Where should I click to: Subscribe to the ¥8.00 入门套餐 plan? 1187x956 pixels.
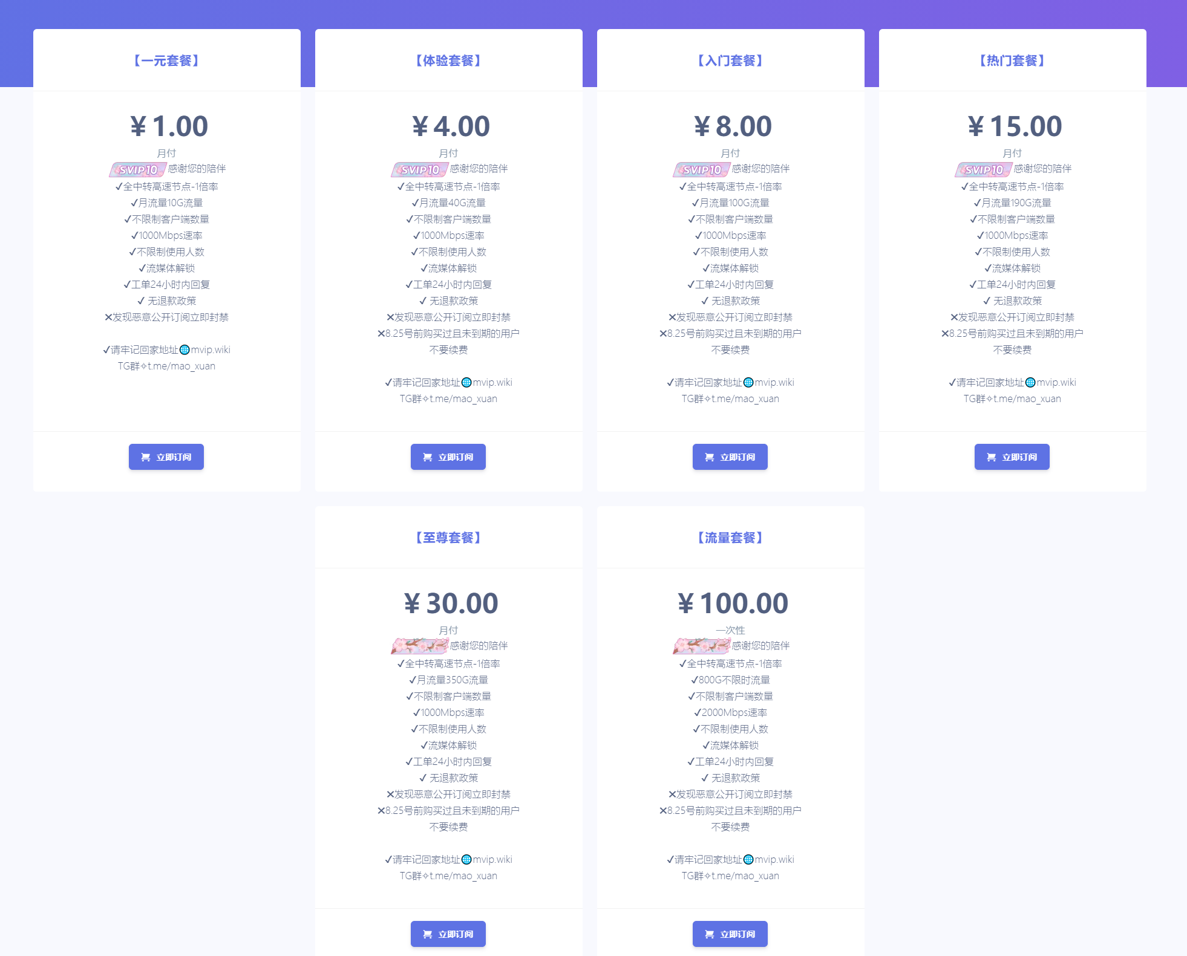[730, 457]
